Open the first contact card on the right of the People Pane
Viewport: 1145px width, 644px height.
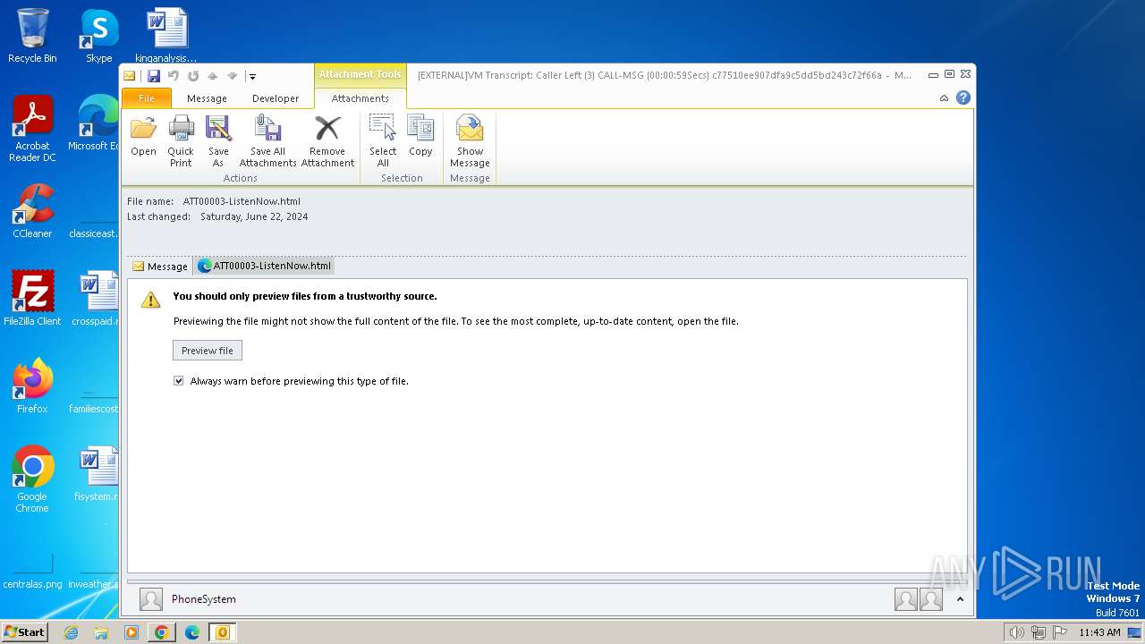tap(905, 599)
